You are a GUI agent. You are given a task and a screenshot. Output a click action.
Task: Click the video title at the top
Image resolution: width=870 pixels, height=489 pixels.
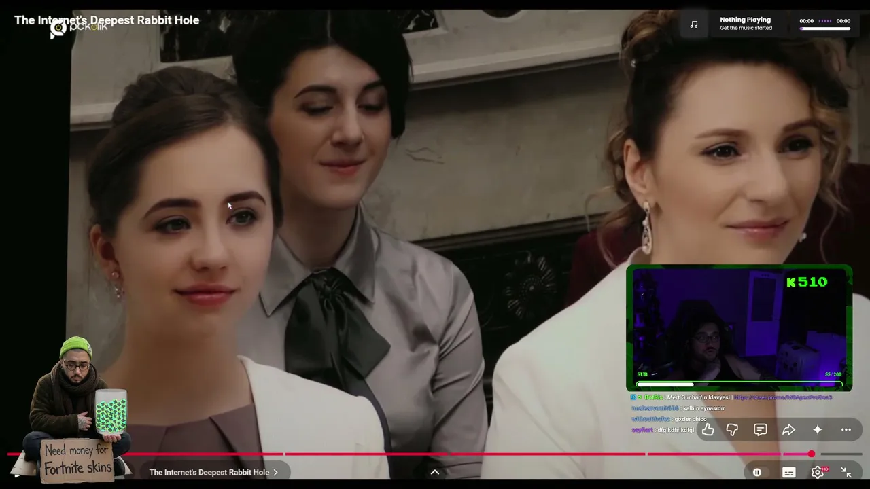click(107, 20)
